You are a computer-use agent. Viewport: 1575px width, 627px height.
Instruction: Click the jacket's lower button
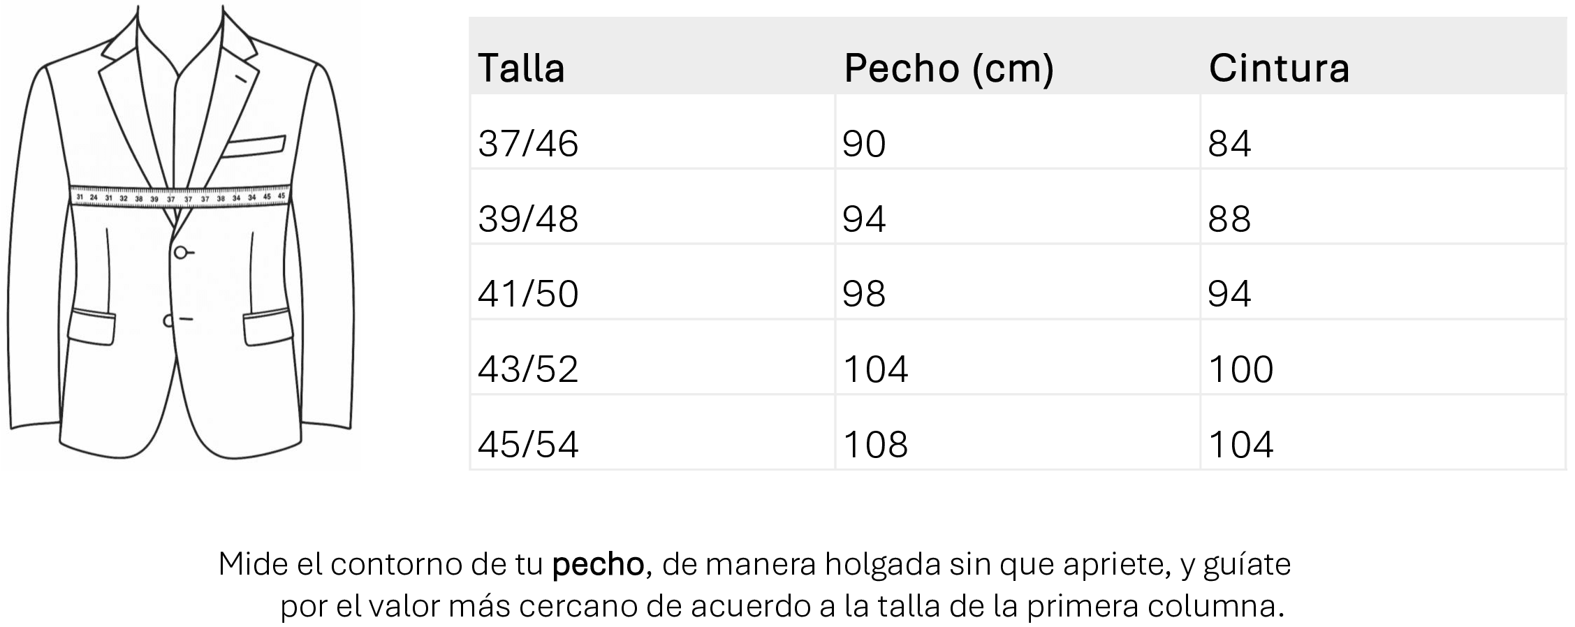point(168,320)
